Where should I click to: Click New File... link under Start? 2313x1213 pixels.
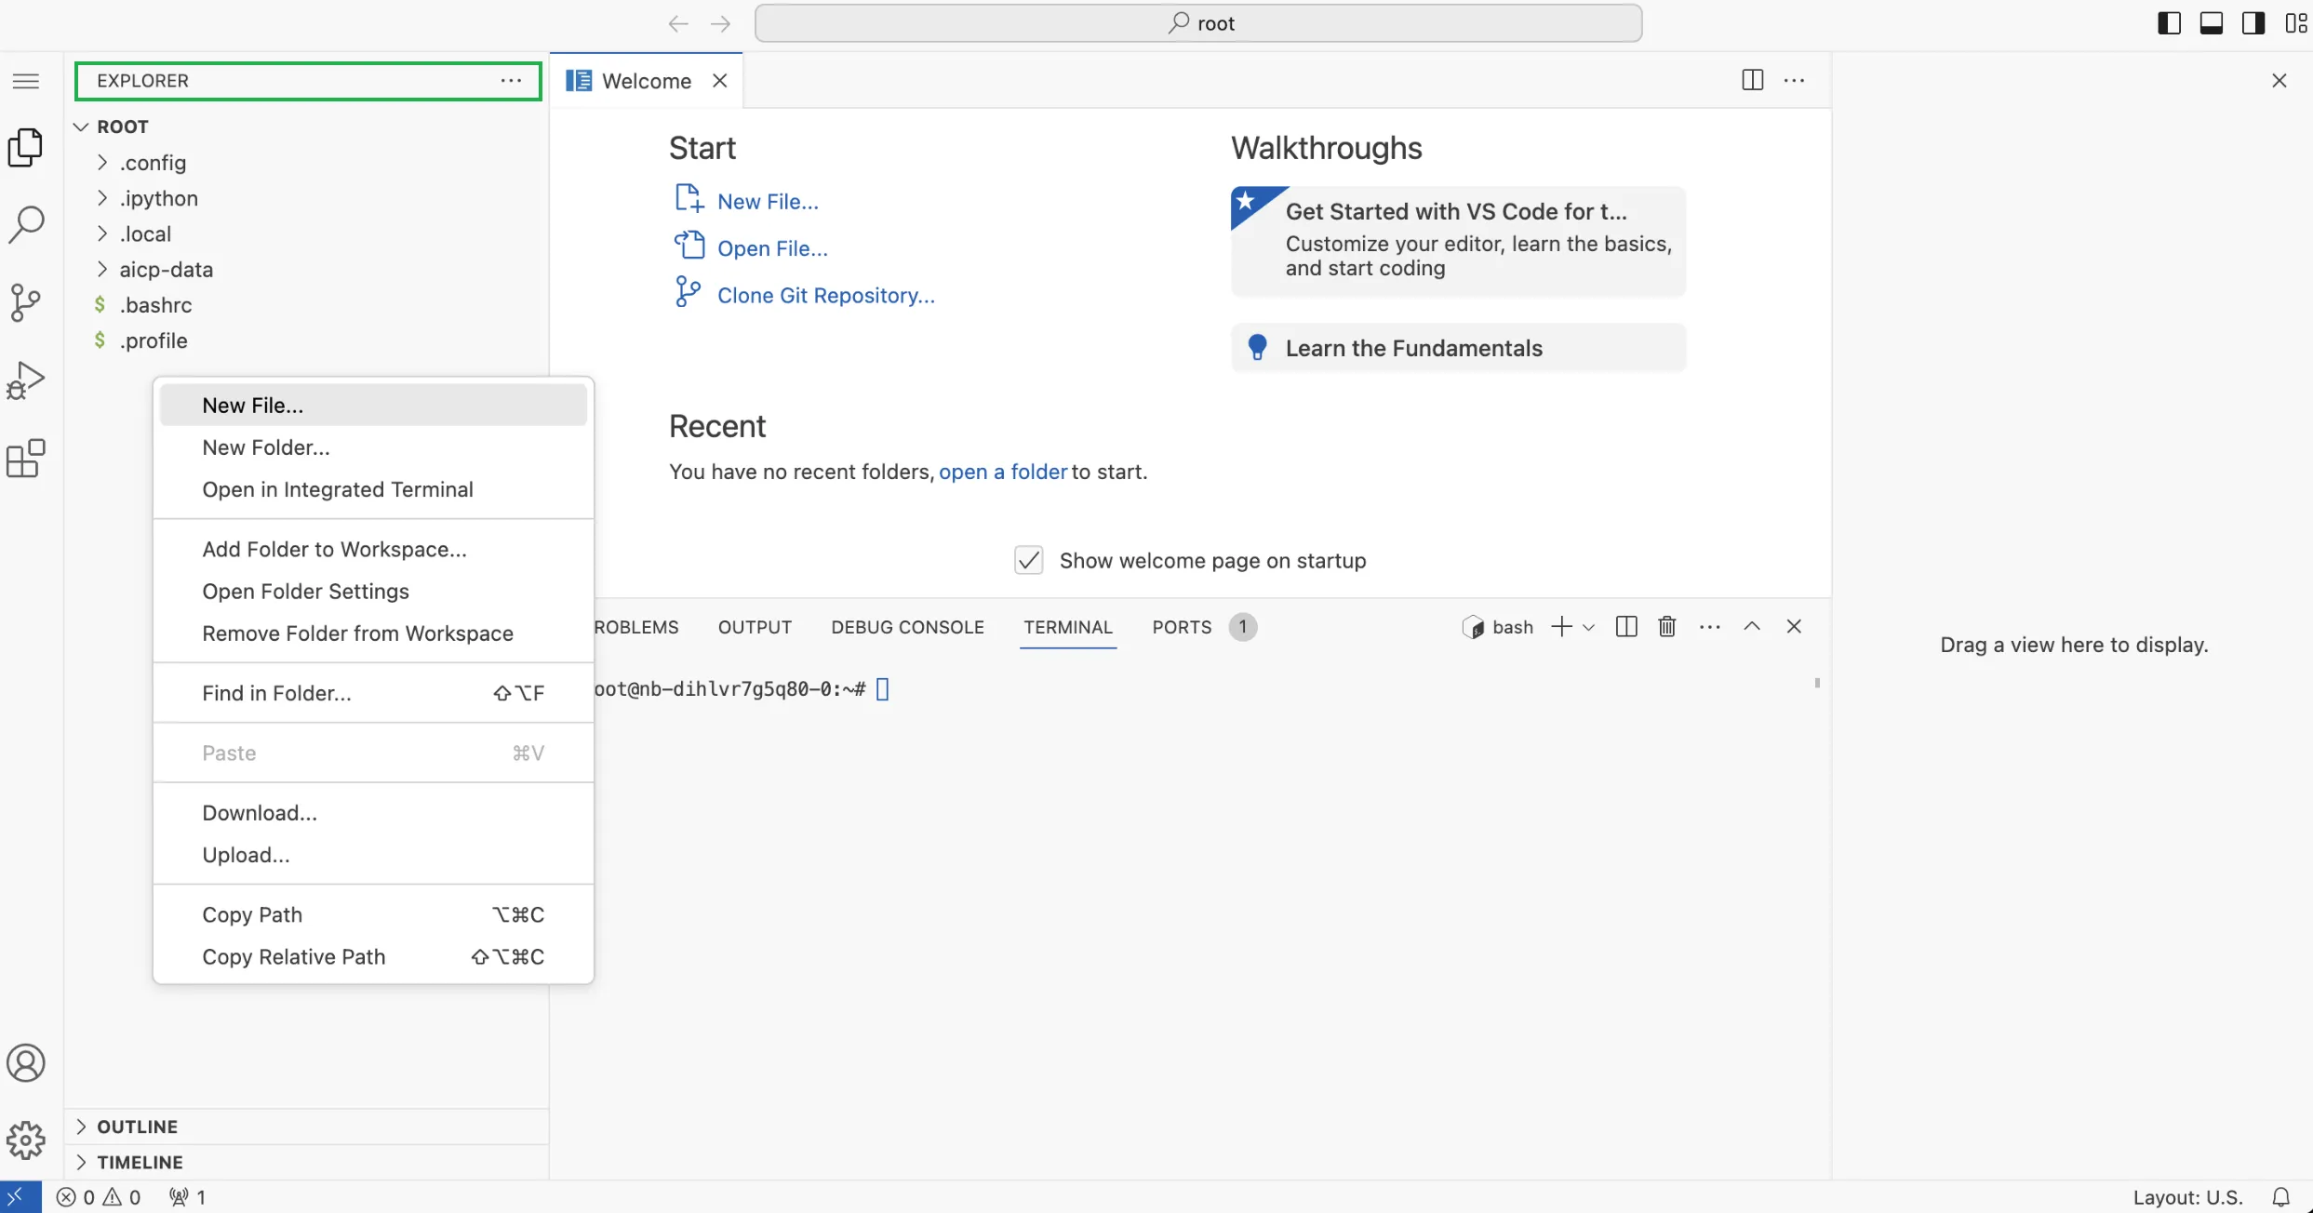click(x=768, y=202)
